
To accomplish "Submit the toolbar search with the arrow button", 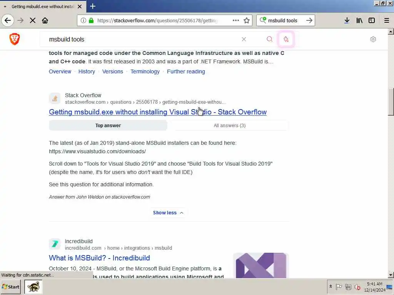I will (309, 20).
